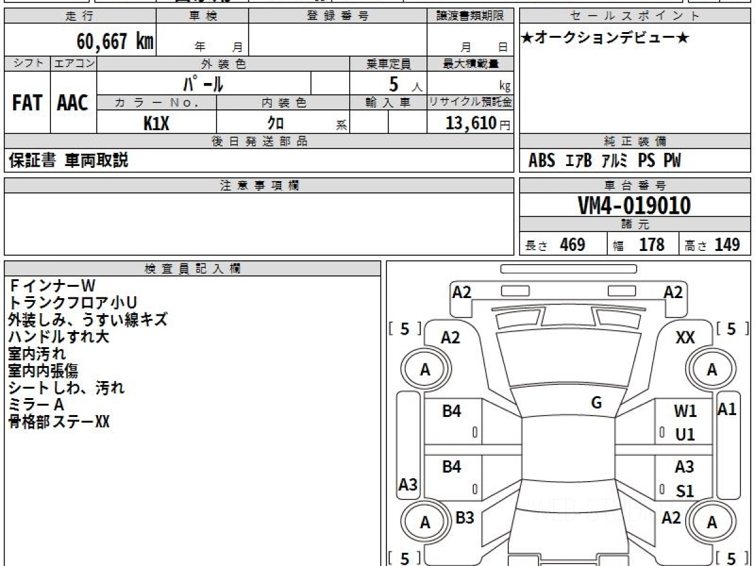Viewport: 755px width, 566px height.
Task: Click the G mark on the windshield diagram
Action: pyautogui.click(x=596, y=403)
